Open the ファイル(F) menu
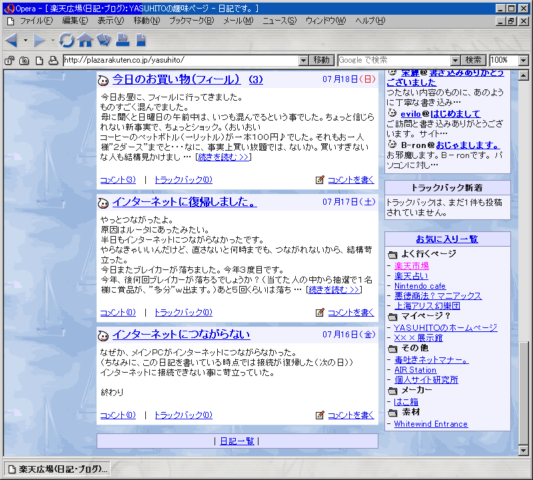Screen dimensions: 533x480 coord(36,21)
